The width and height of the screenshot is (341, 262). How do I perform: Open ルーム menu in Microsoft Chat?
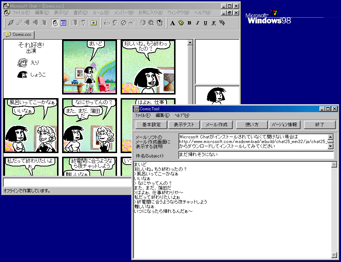point(101,13)
